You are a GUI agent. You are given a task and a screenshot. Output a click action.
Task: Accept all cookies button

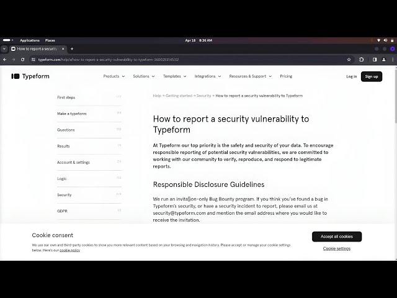pos(337,237)
